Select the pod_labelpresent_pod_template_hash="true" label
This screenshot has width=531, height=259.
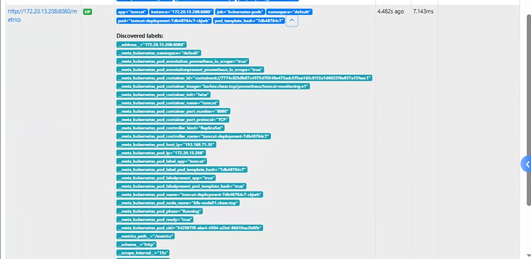pyautogui.click(x=182, y=186)
